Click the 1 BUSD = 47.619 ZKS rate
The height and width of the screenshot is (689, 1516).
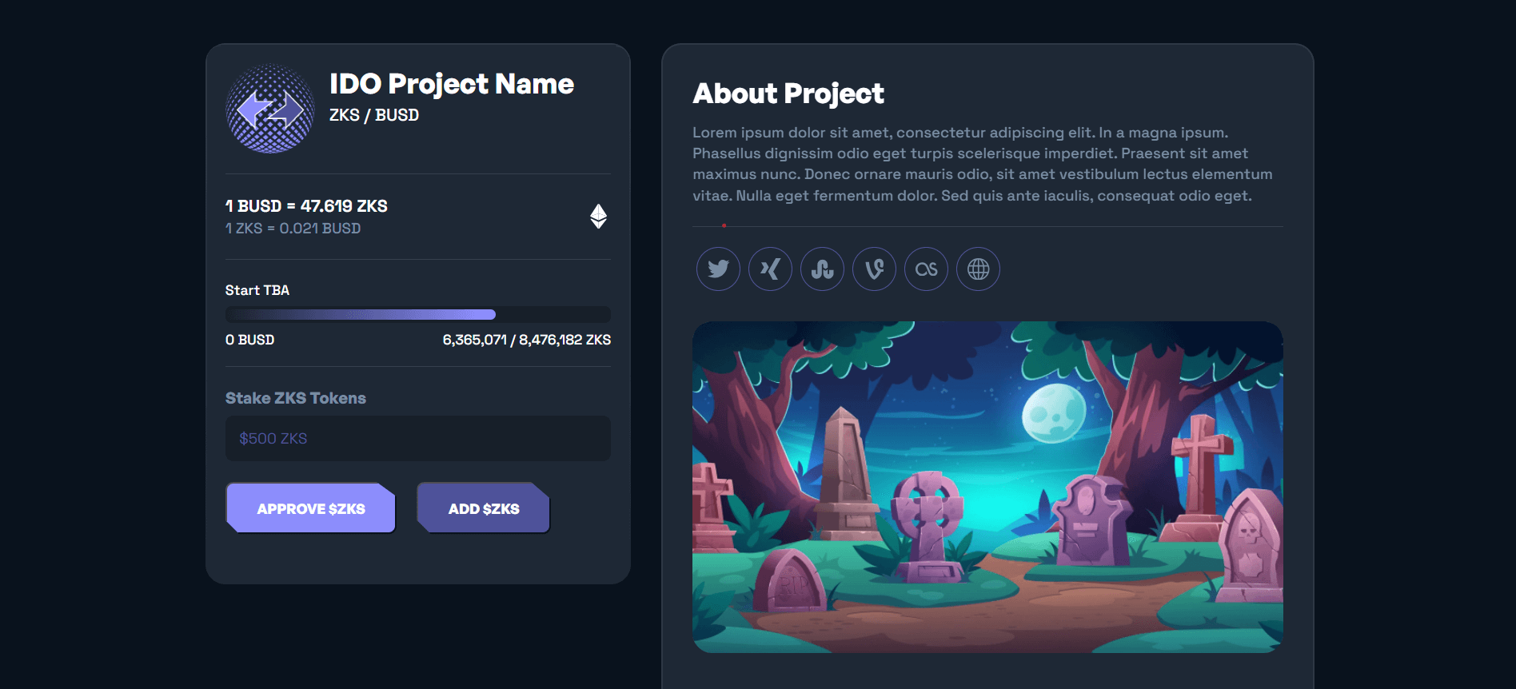click(306, 206)
